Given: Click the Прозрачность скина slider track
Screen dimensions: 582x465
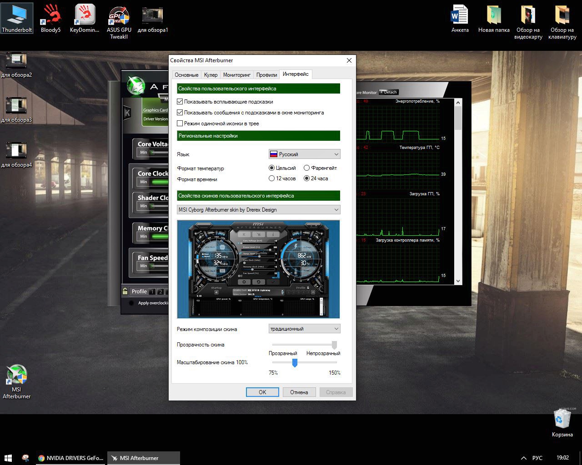Looking at the screenshot, I should pos(304,345).
